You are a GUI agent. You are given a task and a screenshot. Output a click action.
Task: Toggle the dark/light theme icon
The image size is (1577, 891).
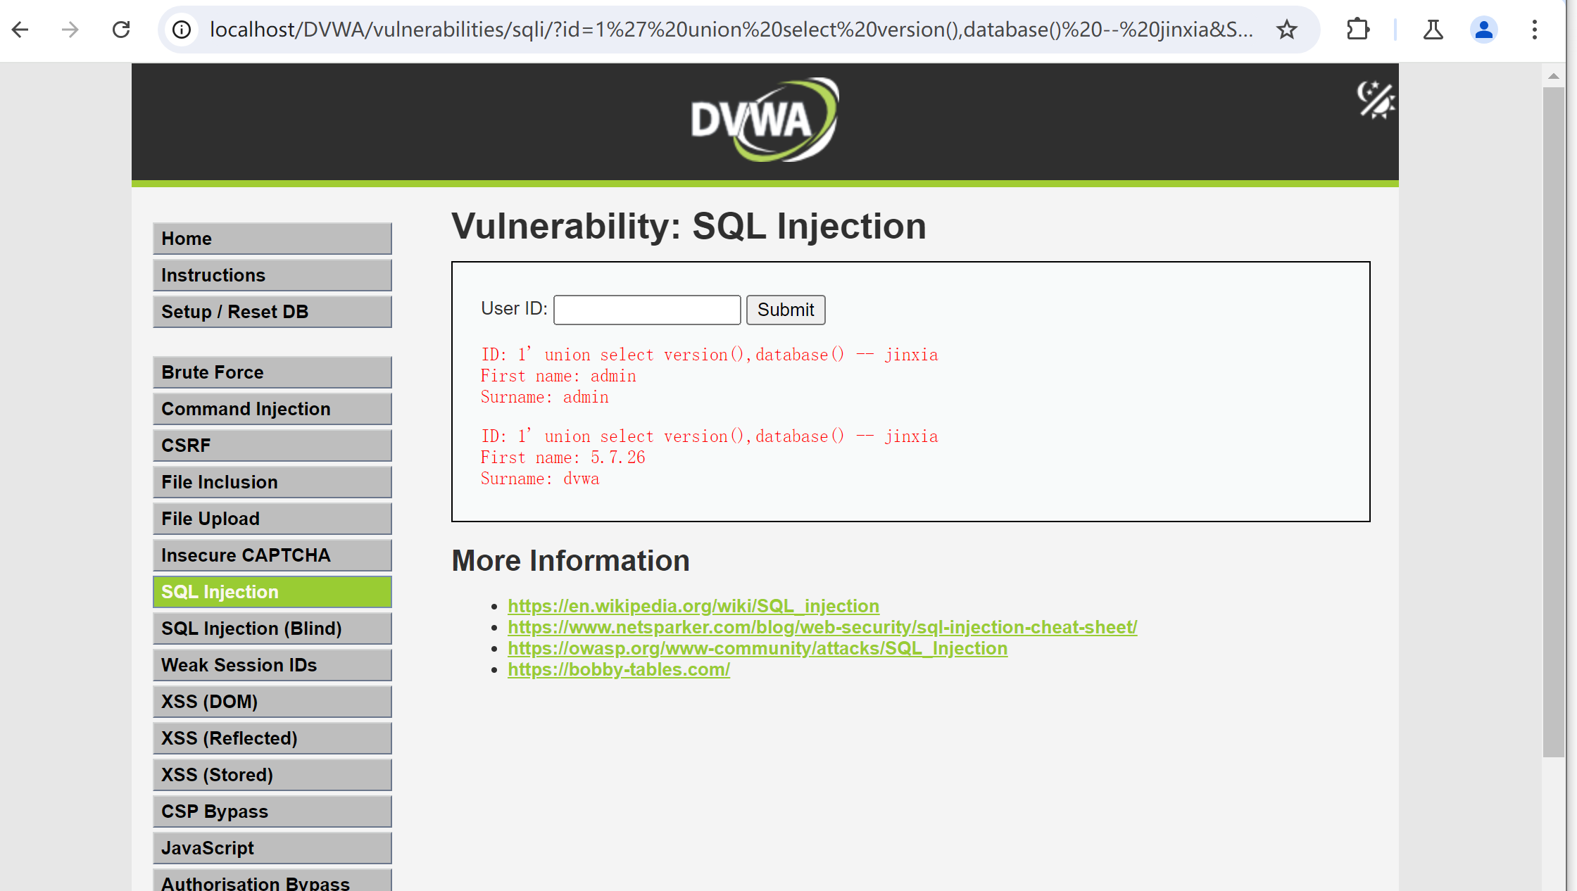tap(1375, 100)
